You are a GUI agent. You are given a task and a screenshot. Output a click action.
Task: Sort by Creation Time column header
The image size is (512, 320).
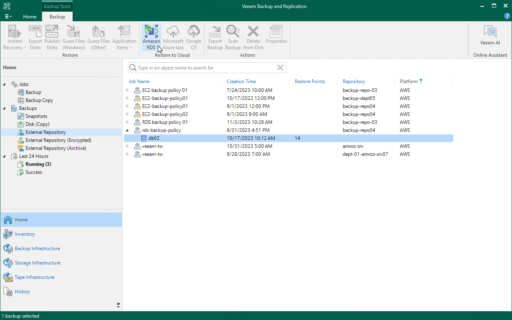241,81
